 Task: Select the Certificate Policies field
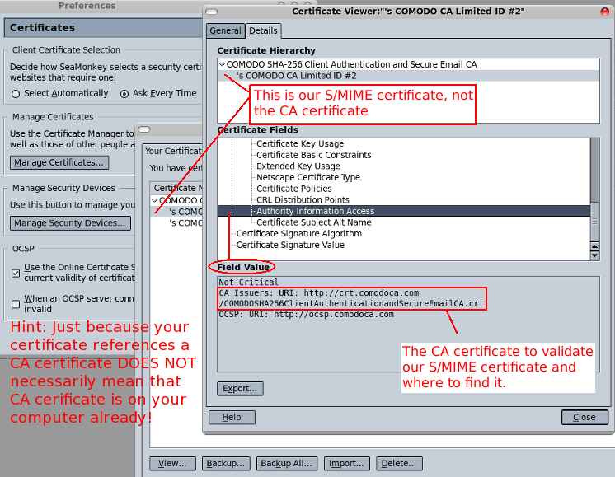[x=293, y=189]
